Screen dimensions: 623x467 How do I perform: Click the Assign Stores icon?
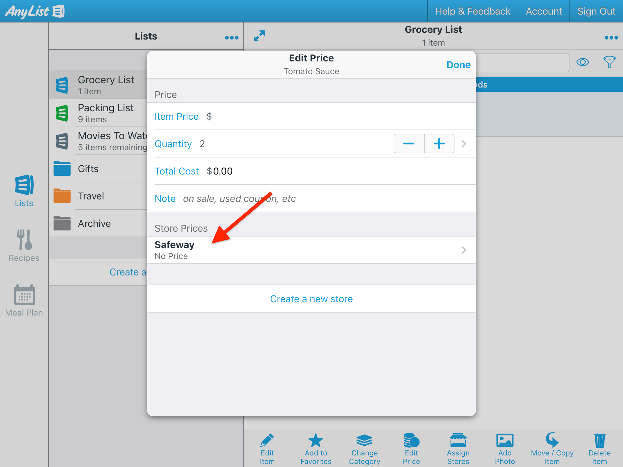click(x=458, y=441)
